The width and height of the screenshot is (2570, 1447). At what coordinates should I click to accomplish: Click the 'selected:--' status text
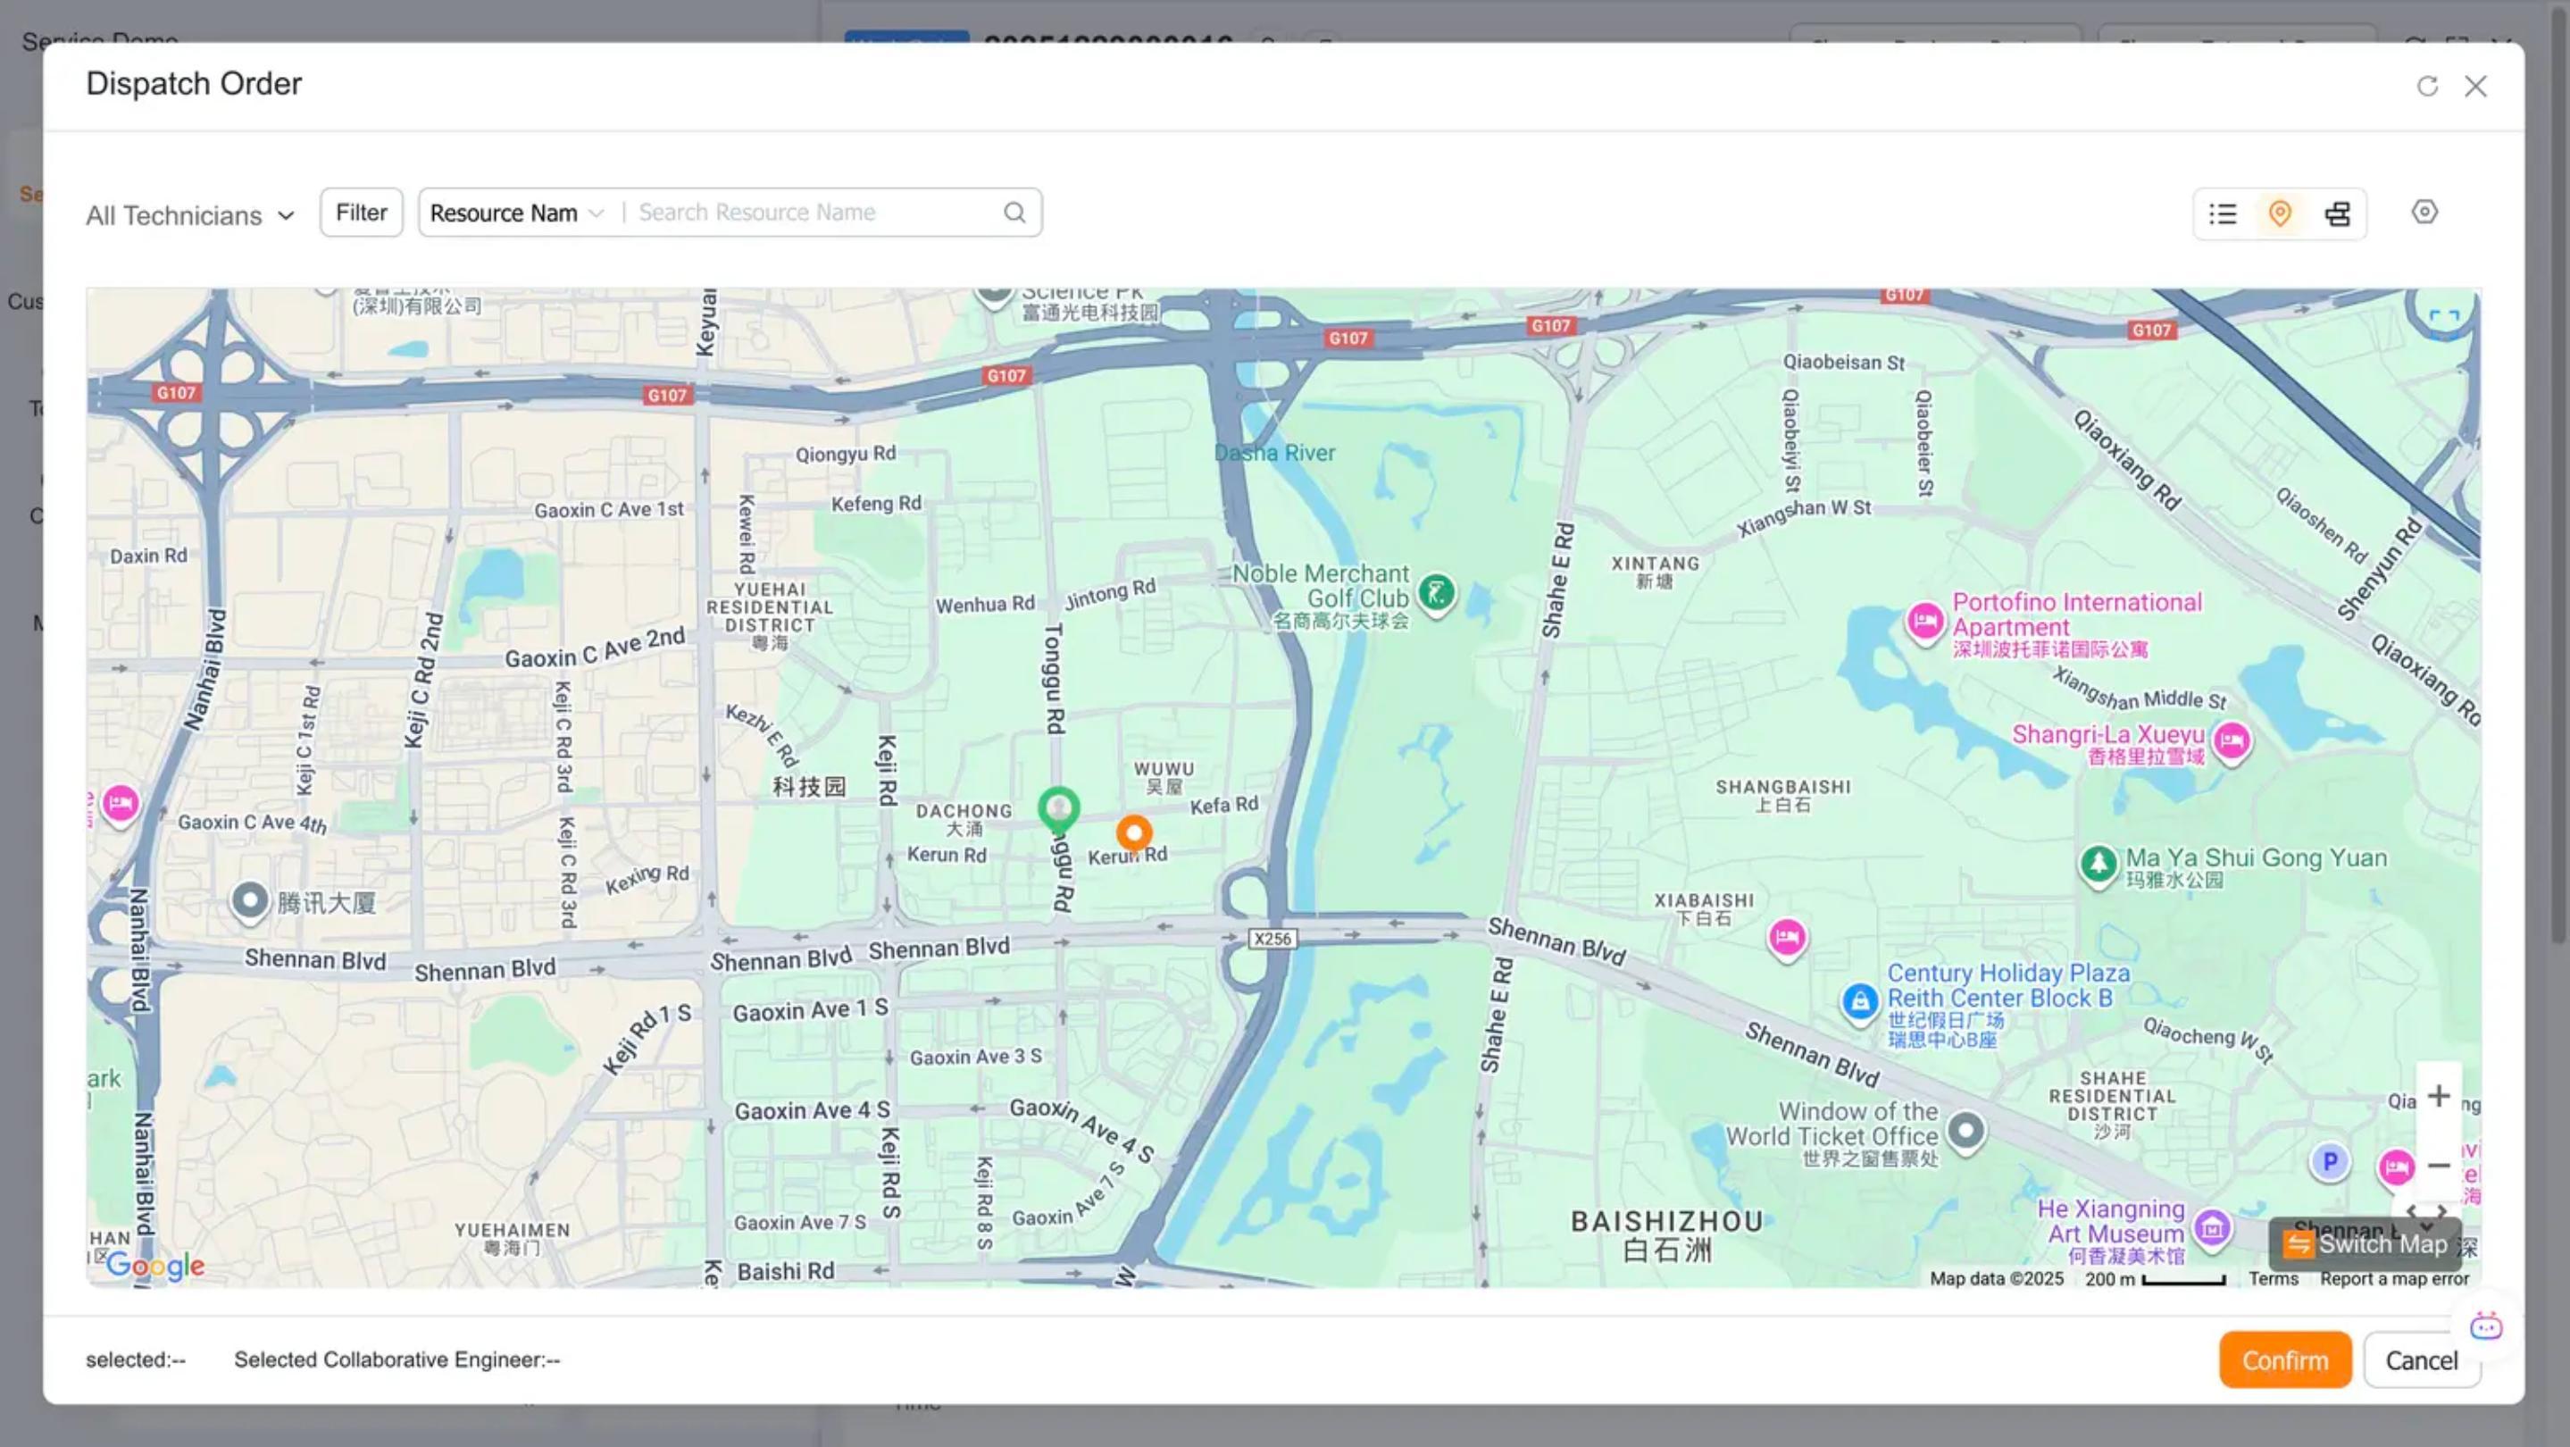click(x=136, y=1360)
